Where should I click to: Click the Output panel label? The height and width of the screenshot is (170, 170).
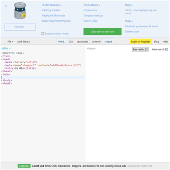point(91,48)
